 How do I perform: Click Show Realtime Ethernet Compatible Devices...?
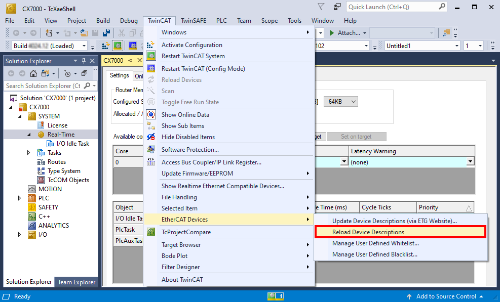pos(229,186)
